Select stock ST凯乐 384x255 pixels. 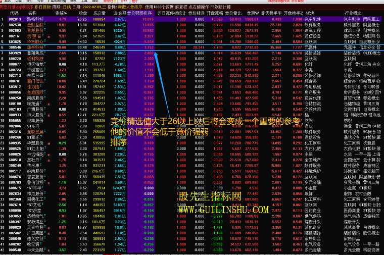[x=33, y=137]
